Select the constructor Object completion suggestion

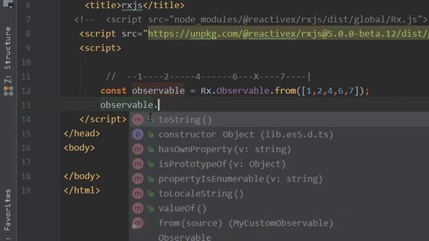pos(279,135)
